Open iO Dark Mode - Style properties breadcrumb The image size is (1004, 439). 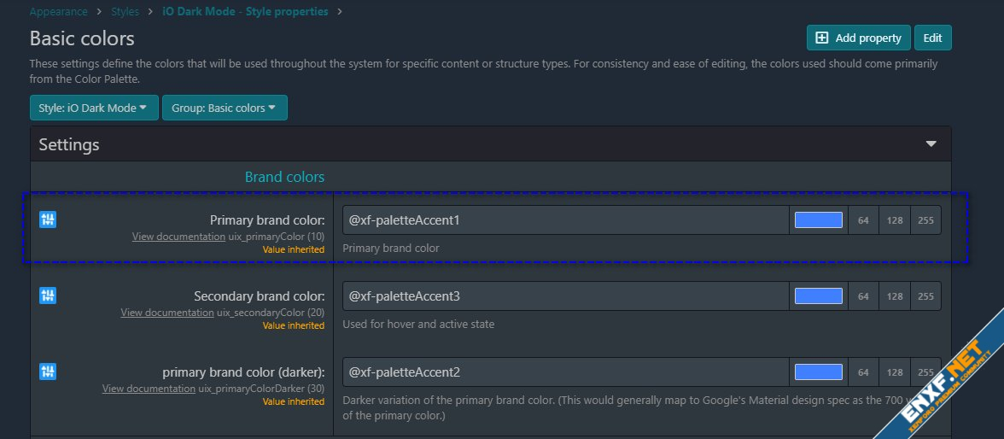[x=245, y=12]
